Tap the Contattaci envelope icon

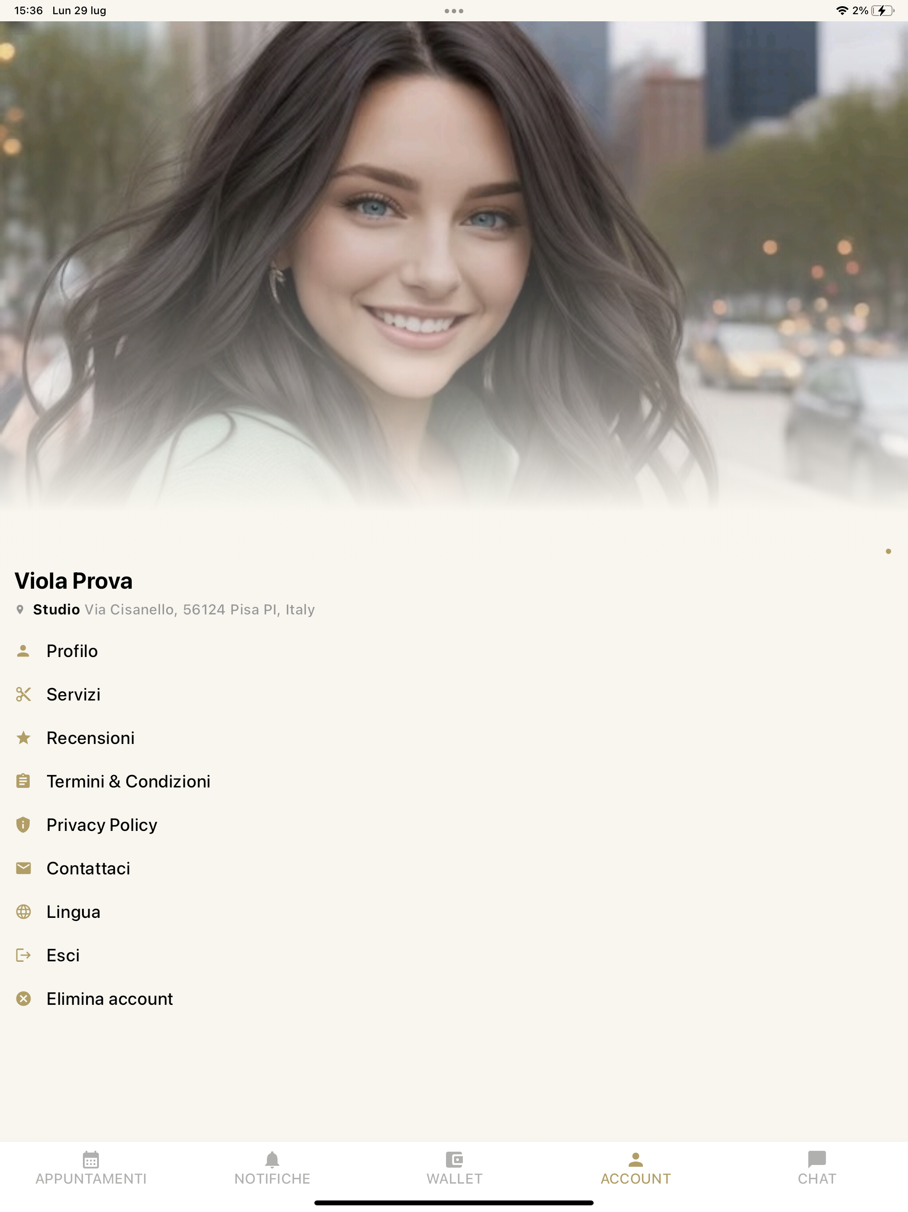coord(23,868)
